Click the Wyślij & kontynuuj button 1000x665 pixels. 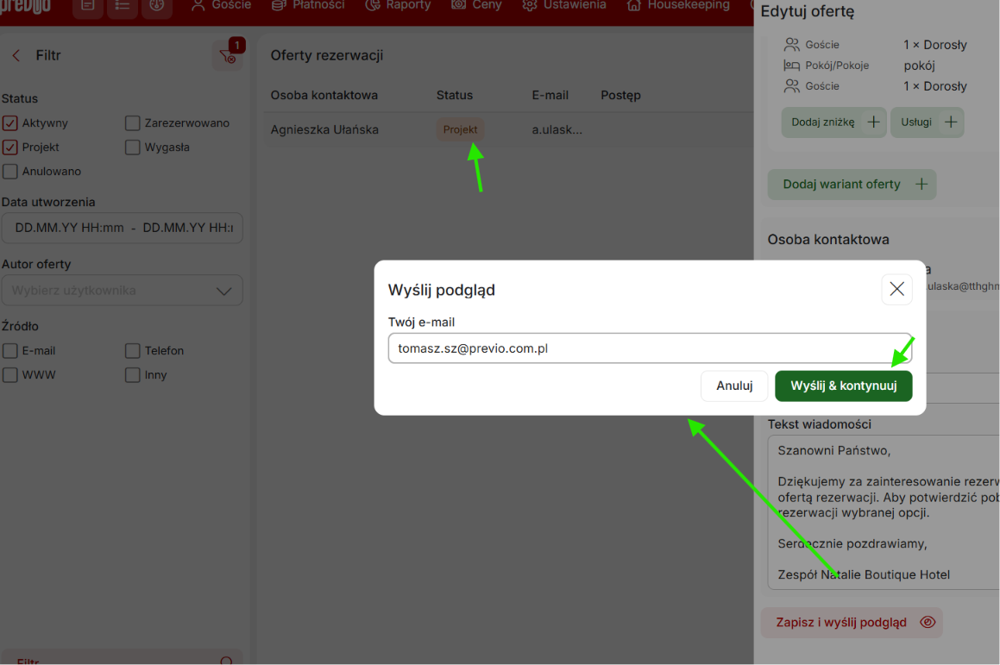click(843, 386)
